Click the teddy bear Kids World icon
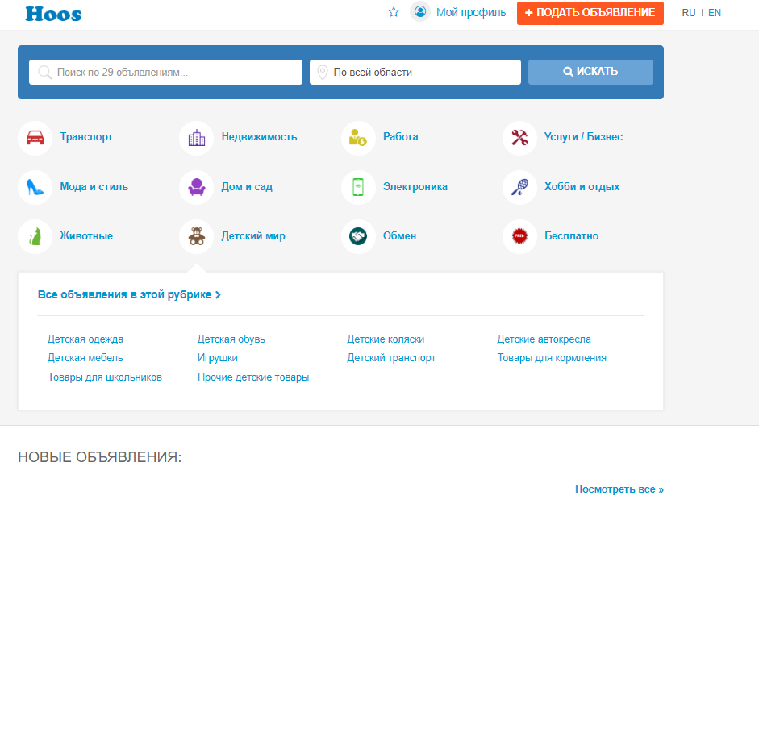Screen dimensions: 759x733 (x=196, y=236)
